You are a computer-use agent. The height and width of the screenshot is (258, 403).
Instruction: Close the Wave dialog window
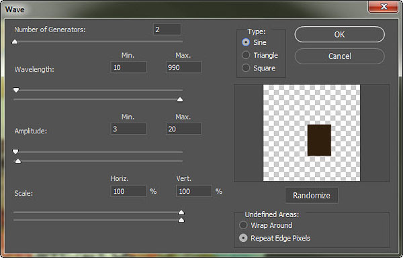tap(384, 7)
